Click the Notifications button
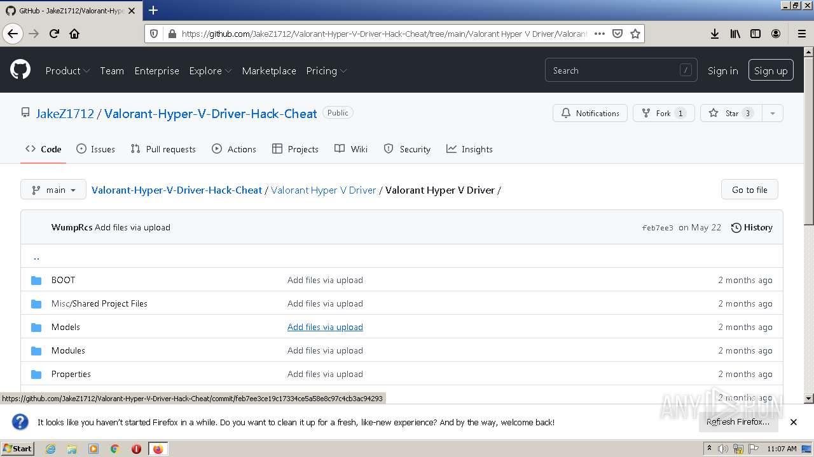Viewport: 814px width, 457px height. (x=590, y=113)
